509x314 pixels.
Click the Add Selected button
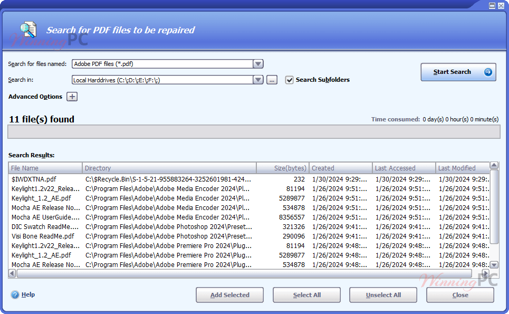click(x=230, y=295)
